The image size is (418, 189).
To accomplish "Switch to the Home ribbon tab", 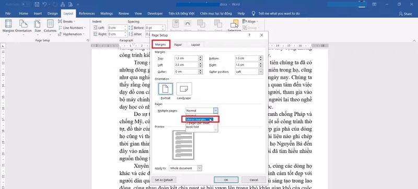I will tap(23, 13).
